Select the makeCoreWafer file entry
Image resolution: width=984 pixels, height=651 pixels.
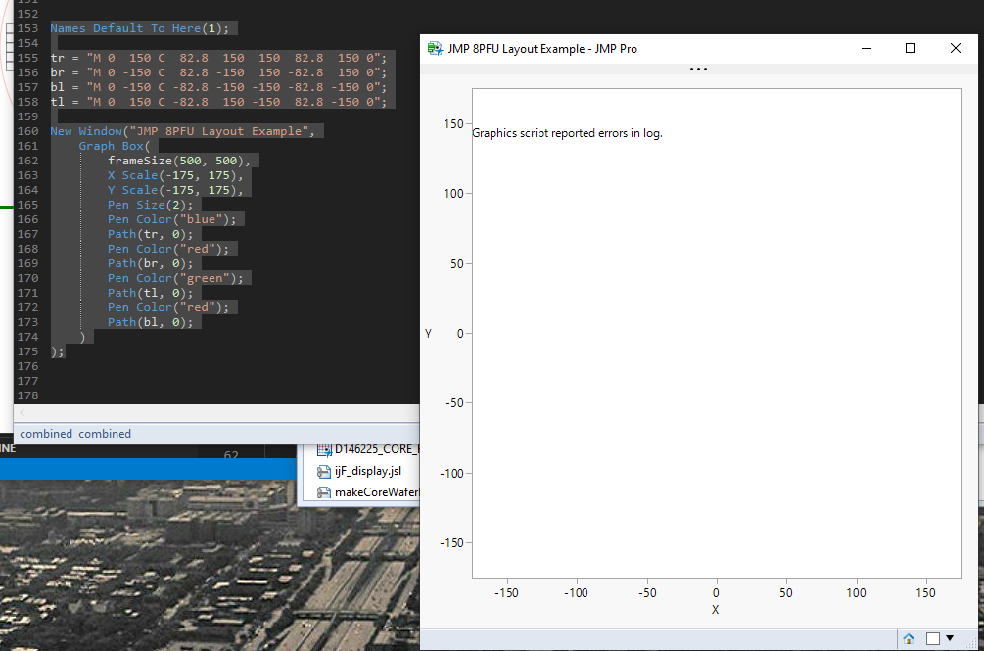click(x=376, y=491)
